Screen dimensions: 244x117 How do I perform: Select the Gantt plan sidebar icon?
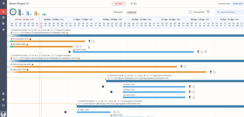[3, 12]
